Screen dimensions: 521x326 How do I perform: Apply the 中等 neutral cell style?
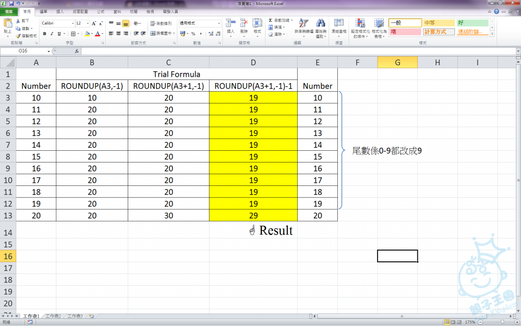point(439,23)
